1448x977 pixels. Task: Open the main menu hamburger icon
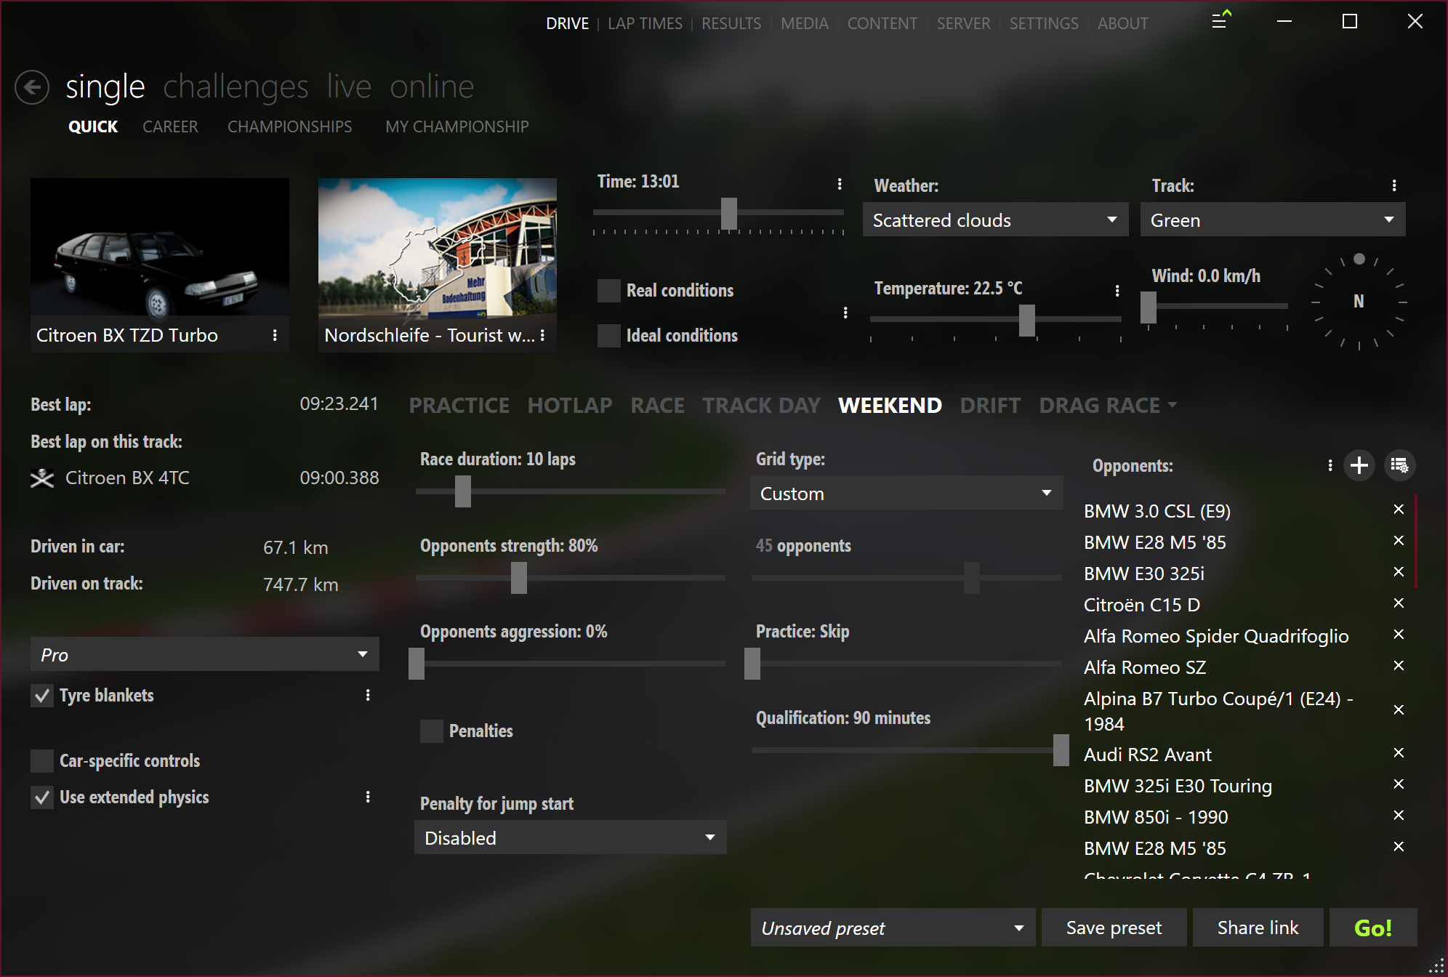(x=1220, y=20)
